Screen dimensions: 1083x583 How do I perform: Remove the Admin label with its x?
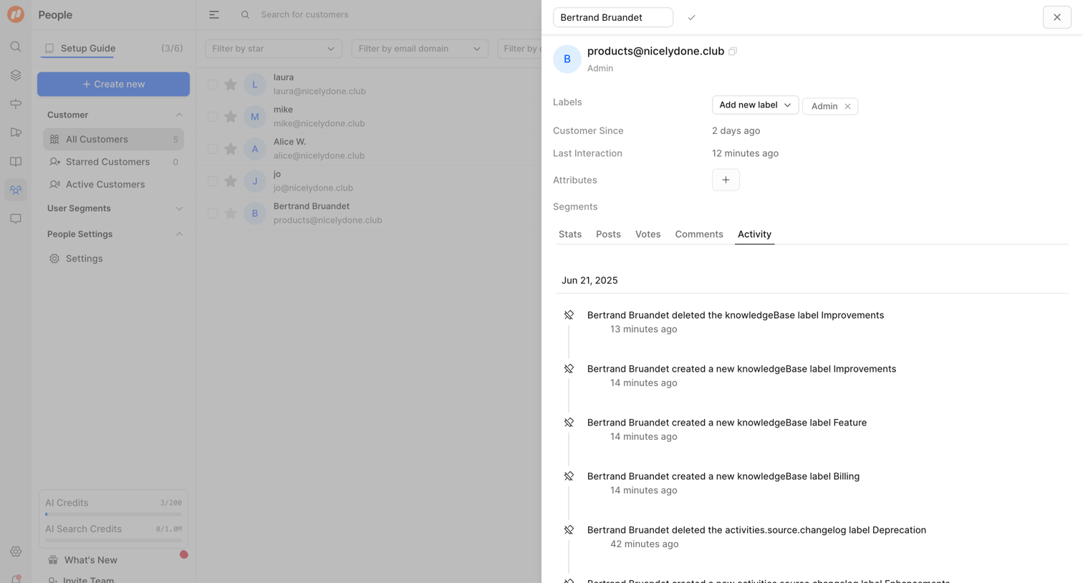pyautogui.click(x=847, y=106)
